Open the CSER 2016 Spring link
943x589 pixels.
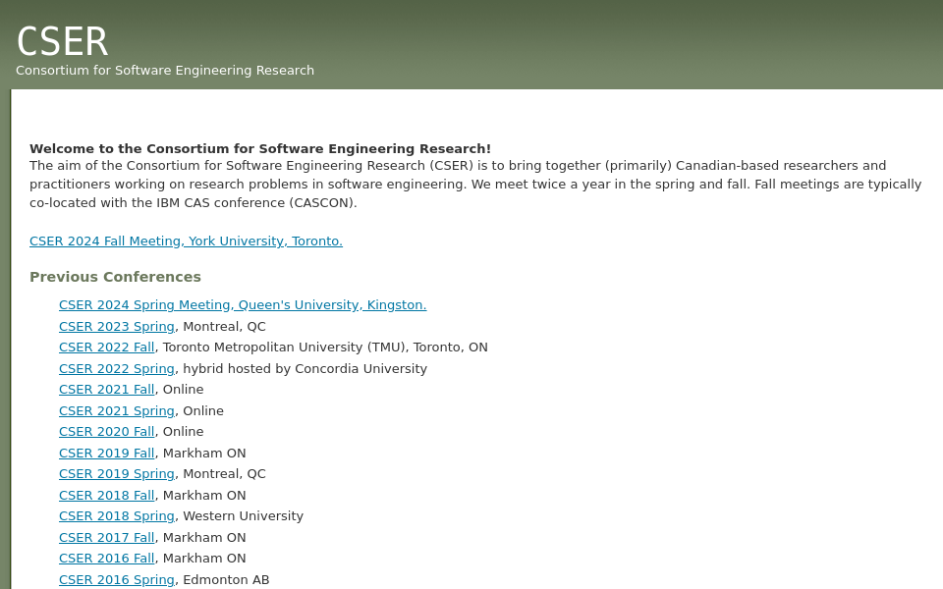tap(116, 579)
